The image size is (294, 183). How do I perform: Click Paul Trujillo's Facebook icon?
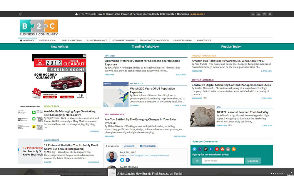coord(128,160)
